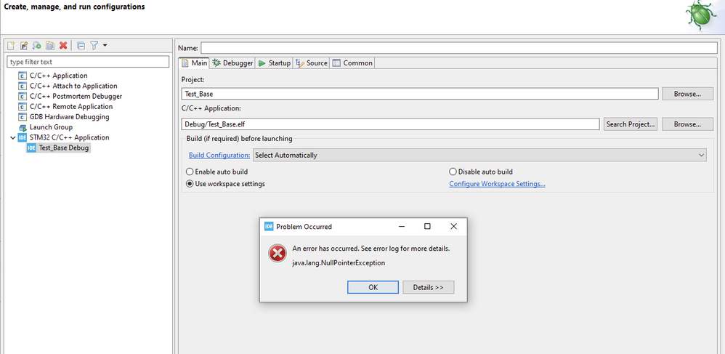The width and height of the screenshot is (725, 354).
Task: Open the Build Configuration dropdown
Action: coord(479,155)
